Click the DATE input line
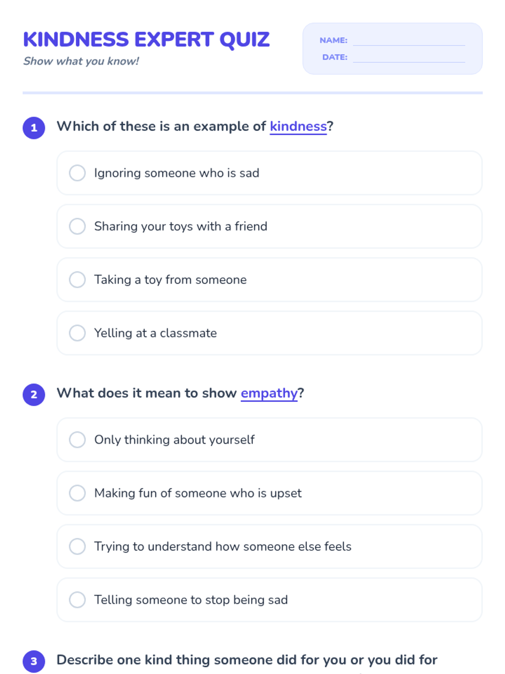This screenshot has width=505, height=674. point(409,57)
